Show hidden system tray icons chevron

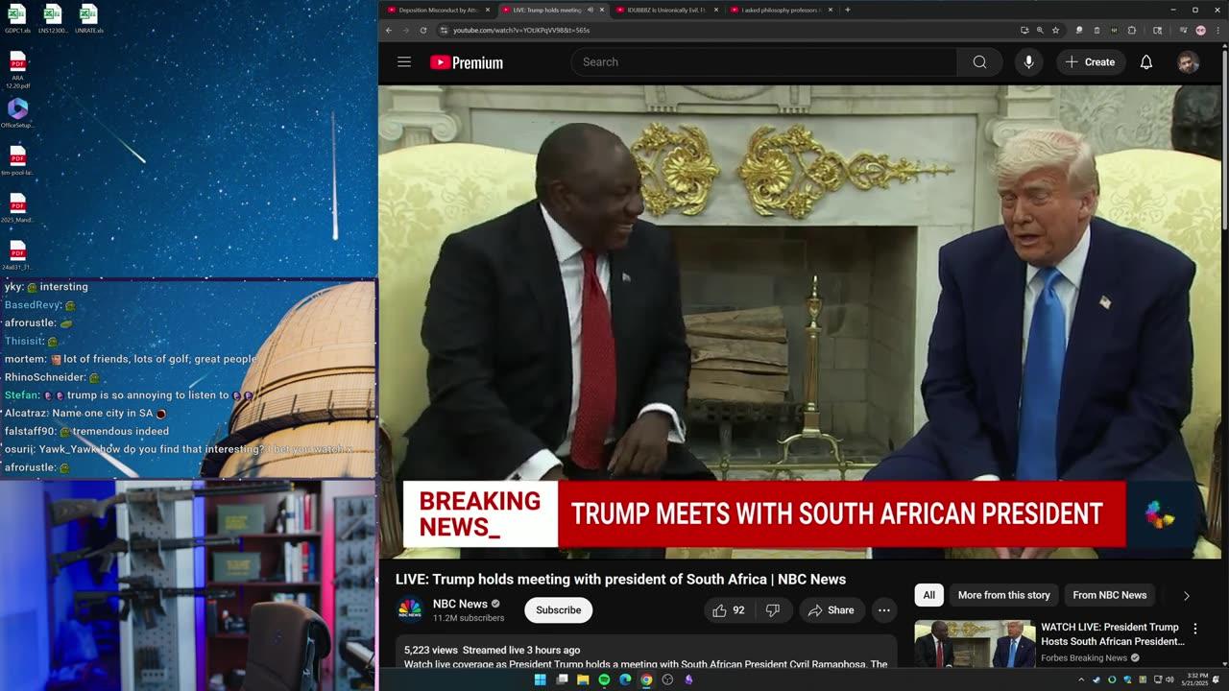pos(1081,679)
